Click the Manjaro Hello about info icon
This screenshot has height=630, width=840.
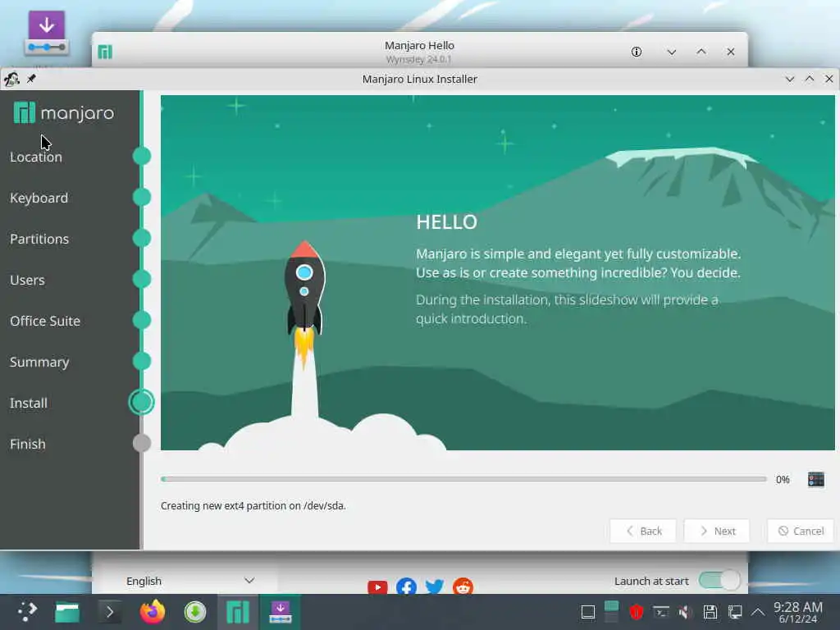[637, 52]
